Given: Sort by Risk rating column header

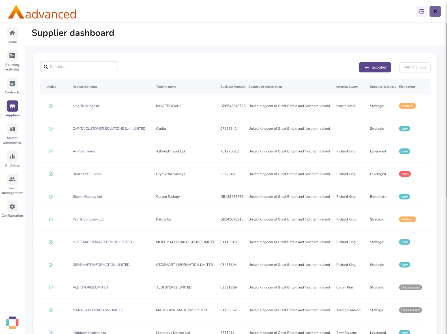Looking at the screenshot, I should click(x=407, y=87).
